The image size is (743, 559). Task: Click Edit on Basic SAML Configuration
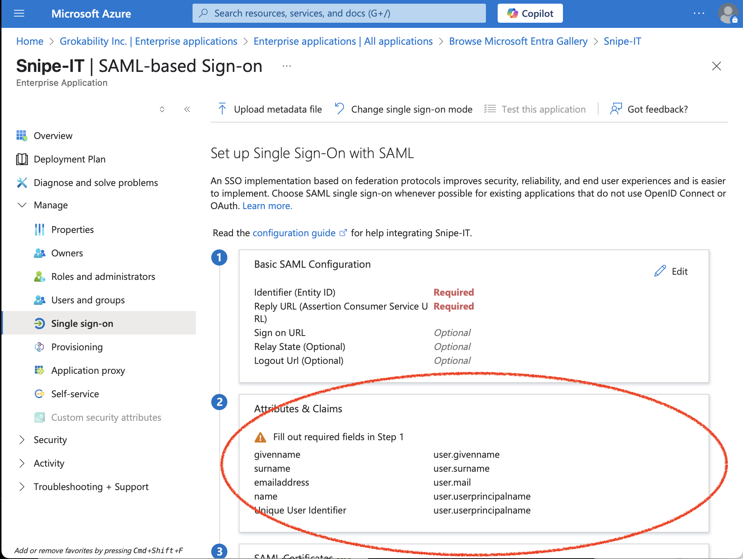coord(679,271)
